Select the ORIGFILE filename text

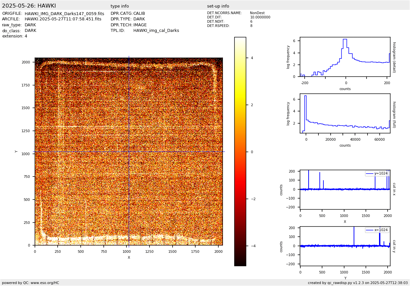(64, 14)
